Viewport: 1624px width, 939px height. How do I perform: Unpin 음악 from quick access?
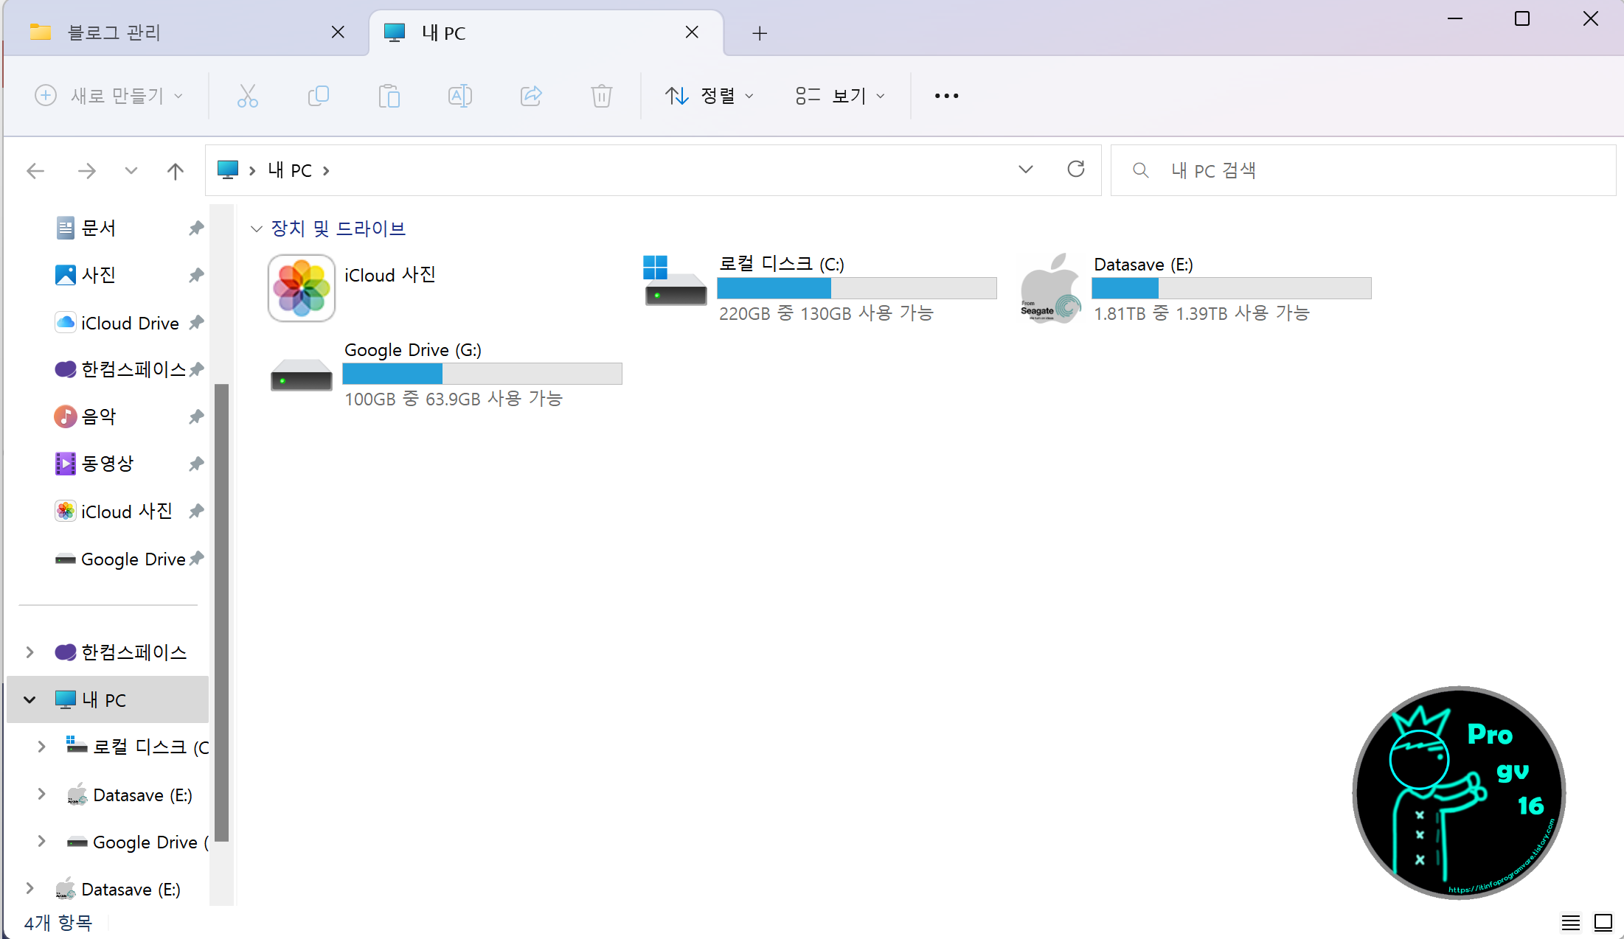pos(196,417)
